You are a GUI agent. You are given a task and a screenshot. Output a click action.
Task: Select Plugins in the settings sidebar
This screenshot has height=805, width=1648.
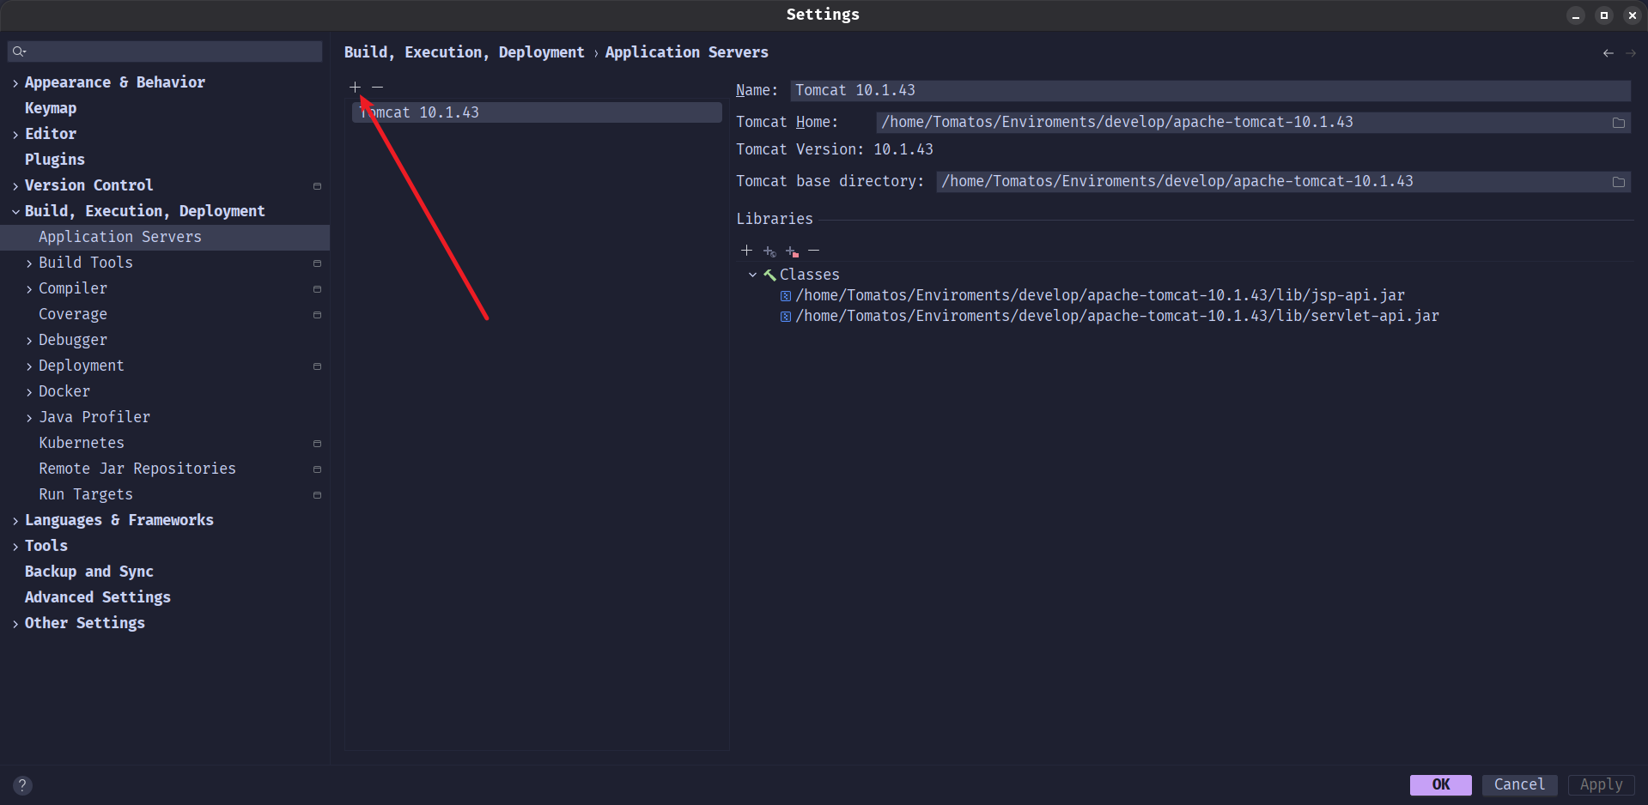[x=55, y=160]
